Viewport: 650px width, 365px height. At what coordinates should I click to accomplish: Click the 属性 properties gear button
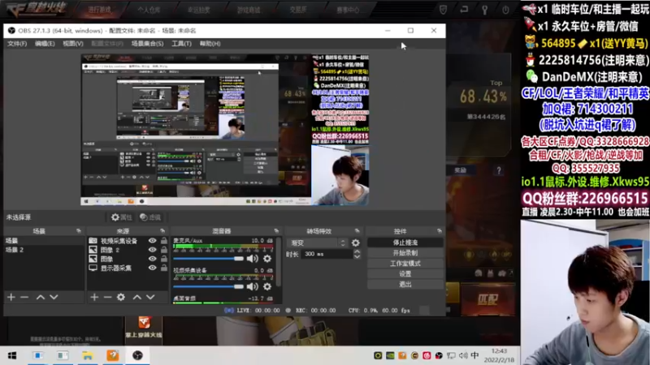121,217
